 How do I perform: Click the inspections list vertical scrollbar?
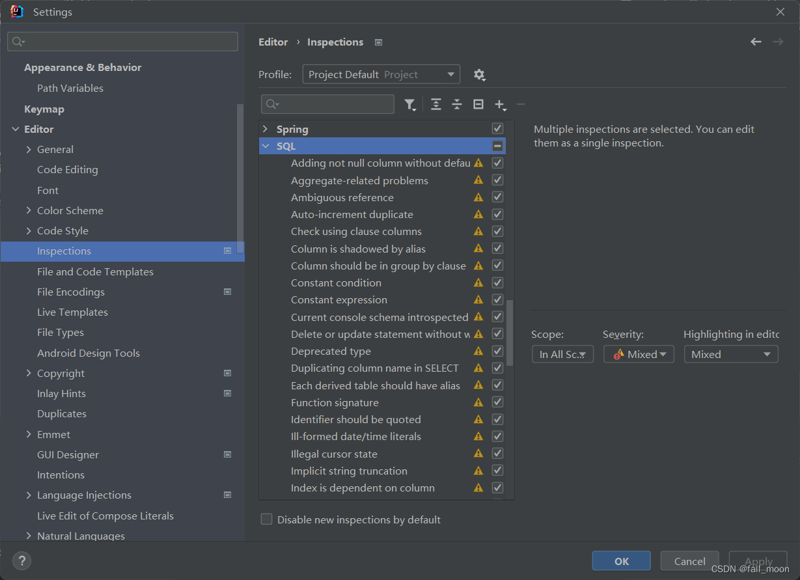[x=510, y=333]
